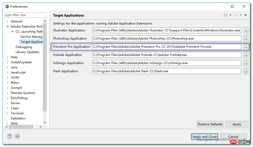253x147 pixels.
Task: Click the Apply button
Action: click(237, 124)
